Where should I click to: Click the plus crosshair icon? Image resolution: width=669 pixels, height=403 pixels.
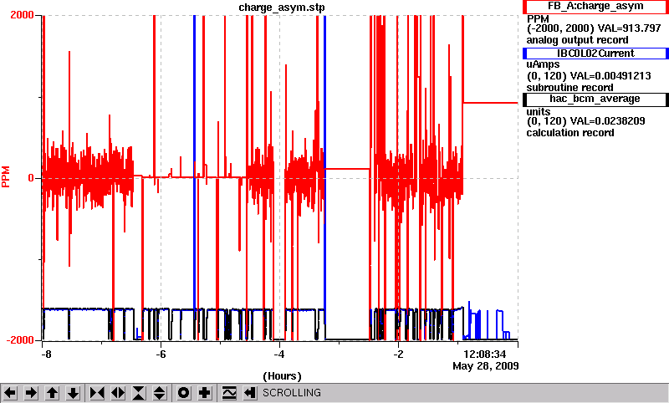coord(205,392)
